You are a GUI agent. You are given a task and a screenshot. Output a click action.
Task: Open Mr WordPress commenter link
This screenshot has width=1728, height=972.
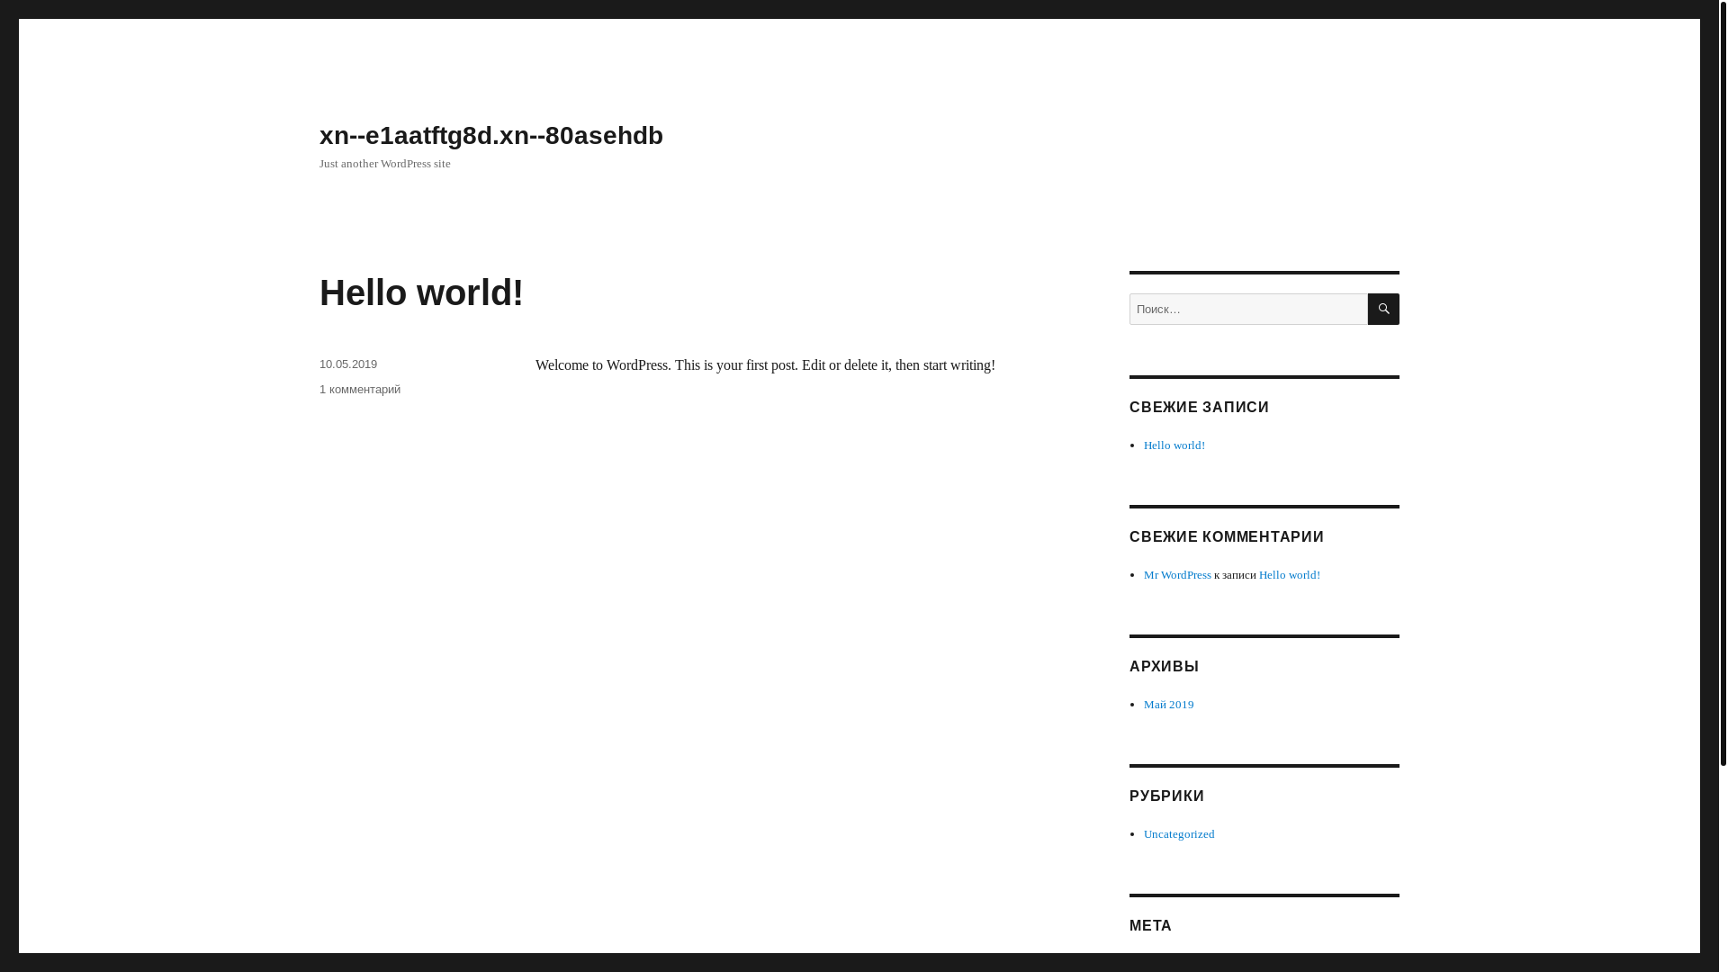[1177, 575]
